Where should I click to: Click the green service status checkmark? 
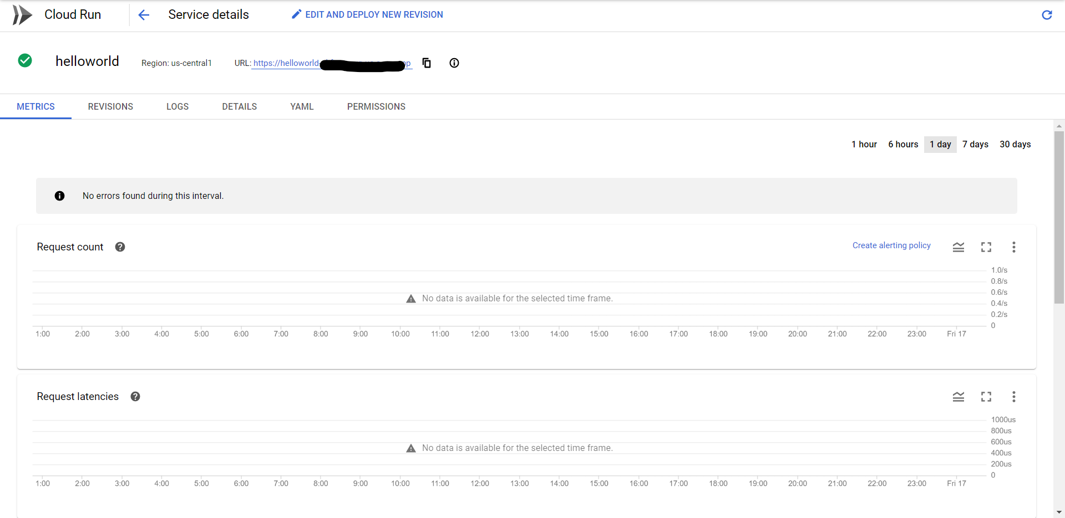click(25, 60)
